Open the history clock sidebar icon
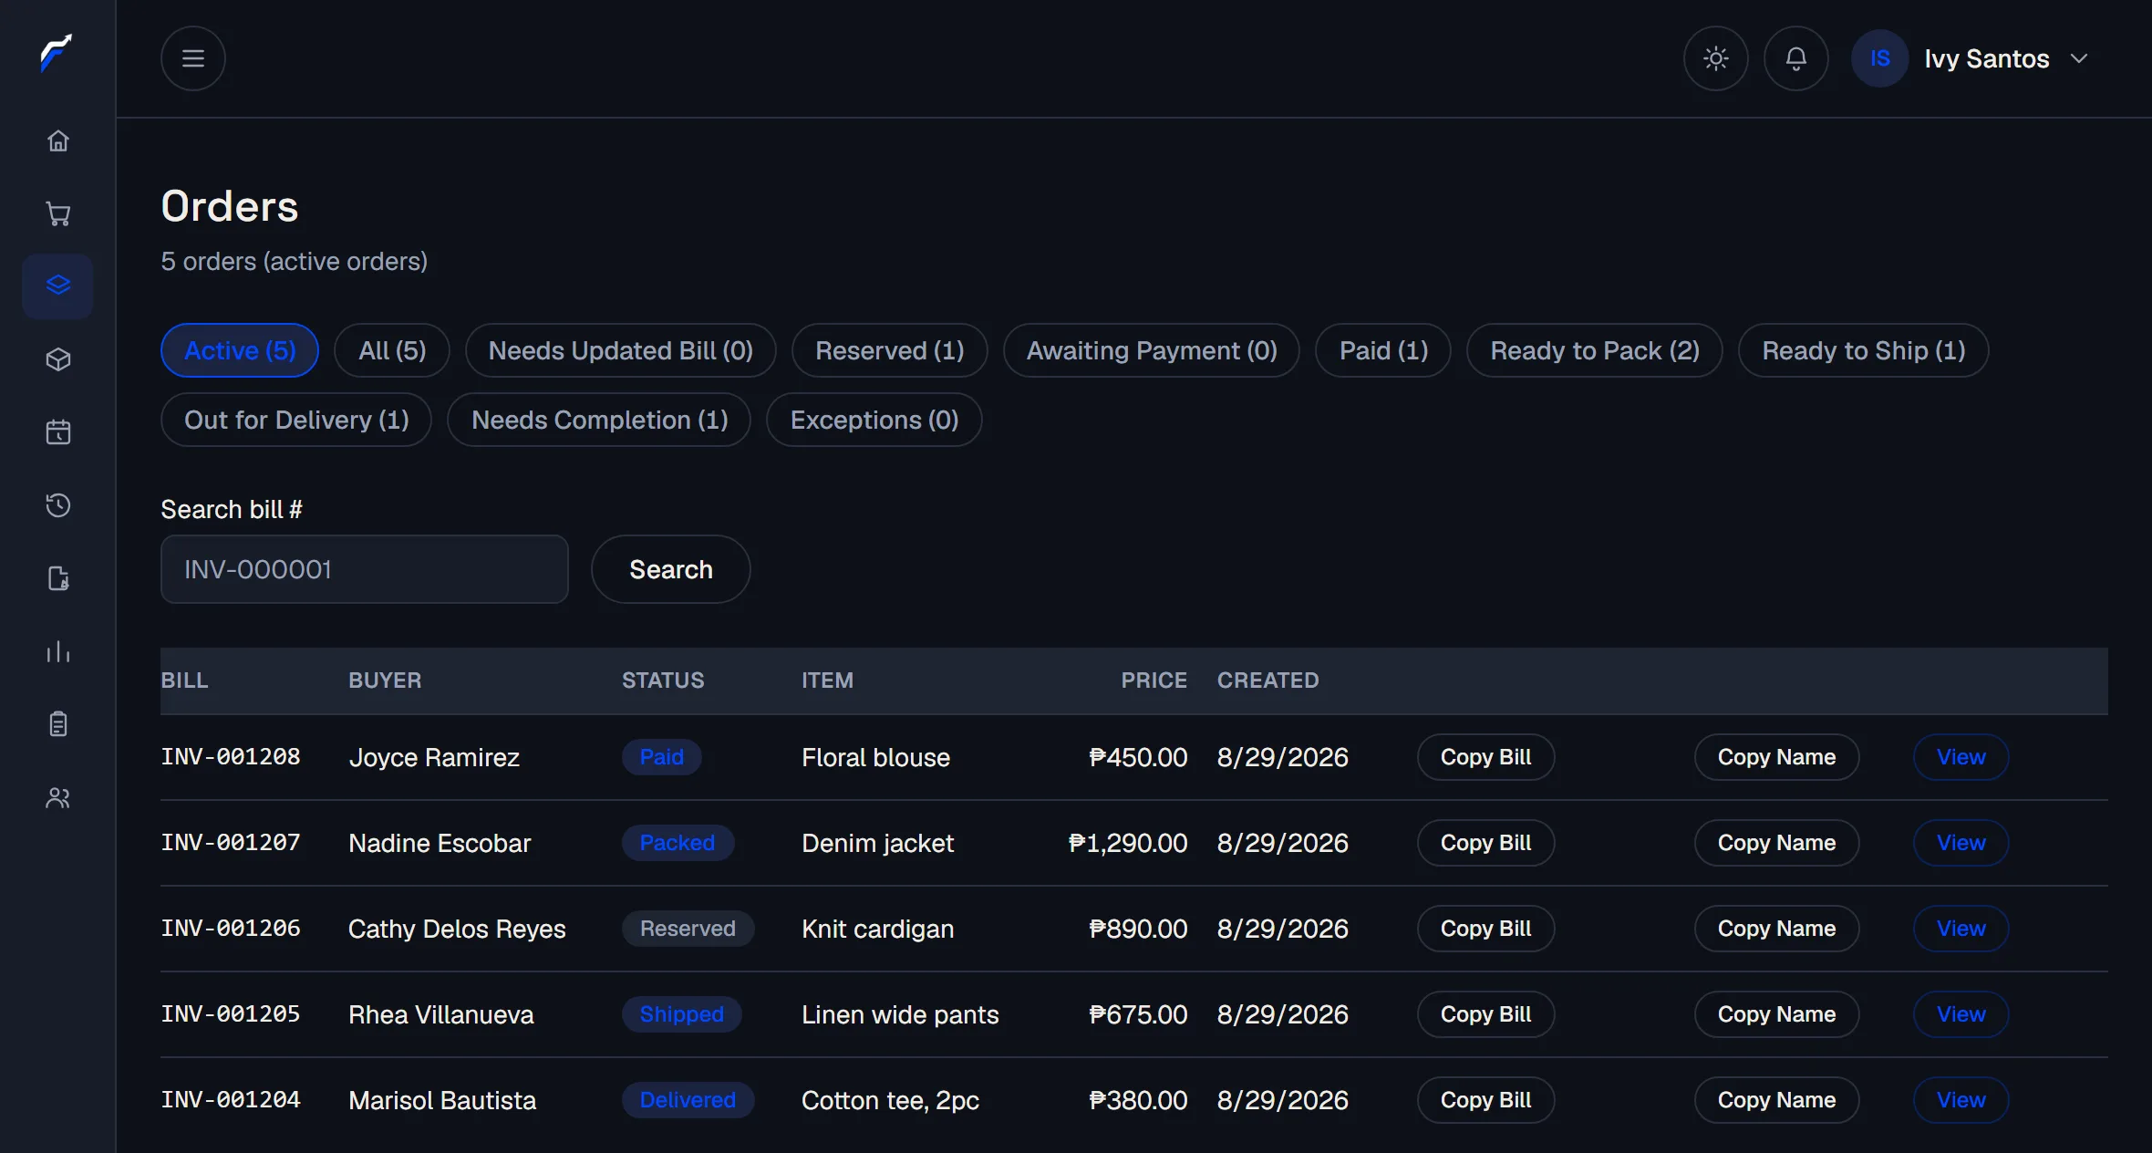Screen dimensions: 2152x1153 coord(58,505)
